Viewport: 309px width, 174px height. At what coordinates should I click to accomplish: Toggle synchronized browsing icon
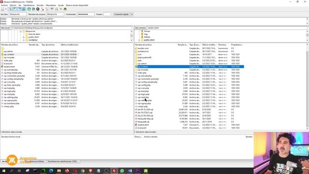click(61, 9)
